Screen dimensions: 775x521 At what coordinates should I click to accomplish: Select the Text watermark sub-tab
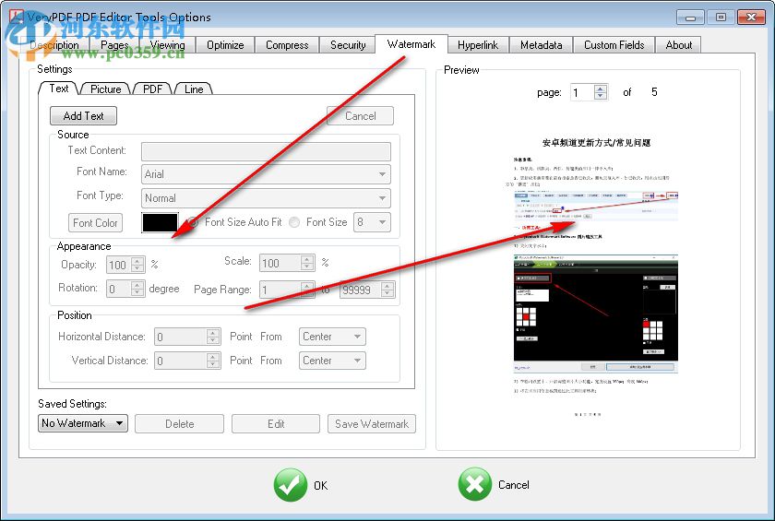coord(59,89)
